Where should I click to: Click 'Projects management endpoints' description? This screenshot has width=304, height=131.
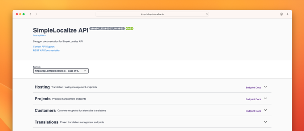pos(69,99)
